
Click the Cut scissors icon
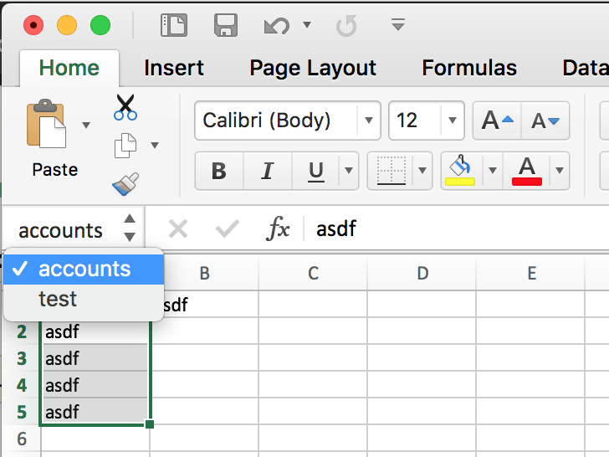click(x=125, y=106)
